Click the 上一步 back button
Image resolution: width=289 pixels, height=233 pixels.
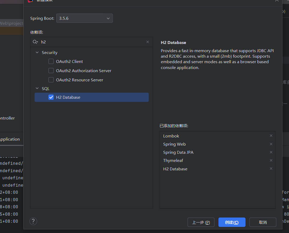click(201, 222)
